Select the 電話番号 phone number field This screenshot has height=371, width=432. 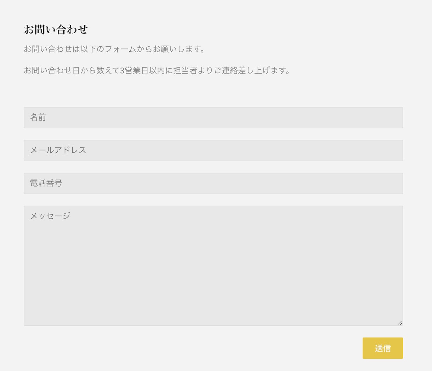click(213, 183)
